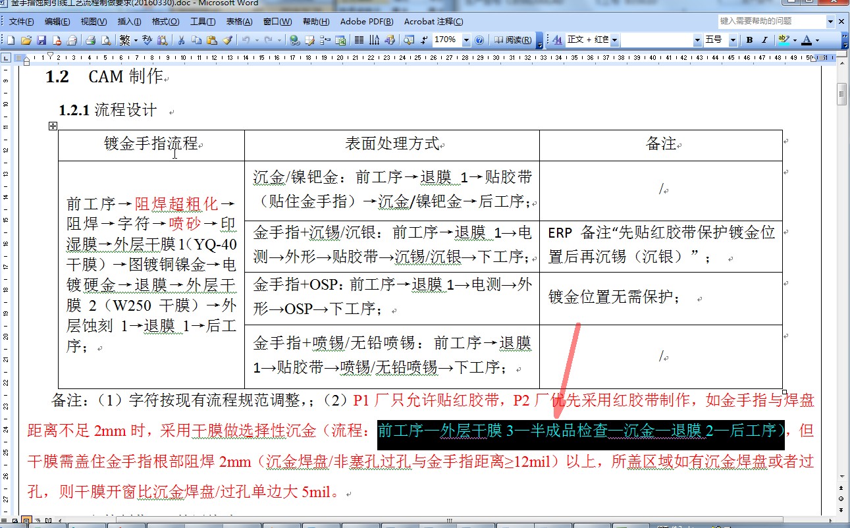Open the 170% zoom dropdown
Image resolution: width=850 pixels, height=528 pixels.
point(466,40)
